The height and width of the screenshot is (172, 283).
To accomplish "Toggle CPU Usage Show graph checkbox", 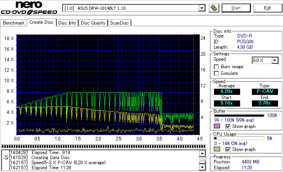I will tap(228, 149).
